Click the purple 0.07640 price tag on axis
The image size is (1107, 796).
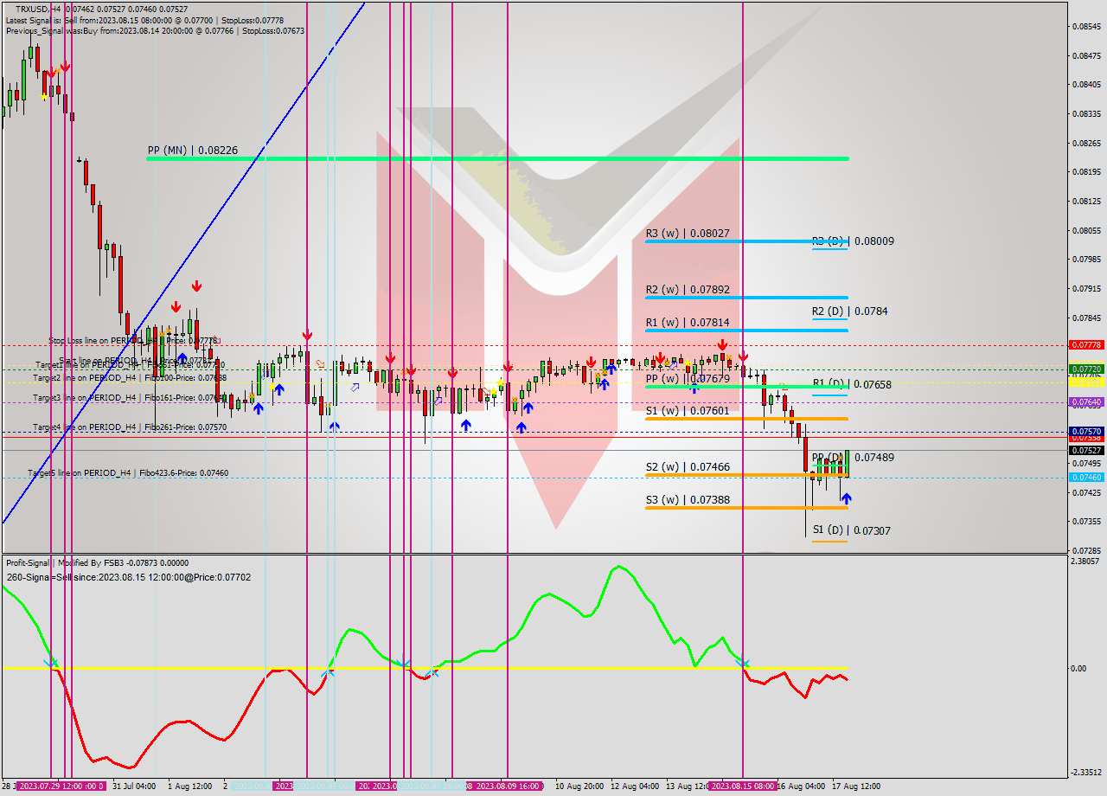coord(1086,402)
